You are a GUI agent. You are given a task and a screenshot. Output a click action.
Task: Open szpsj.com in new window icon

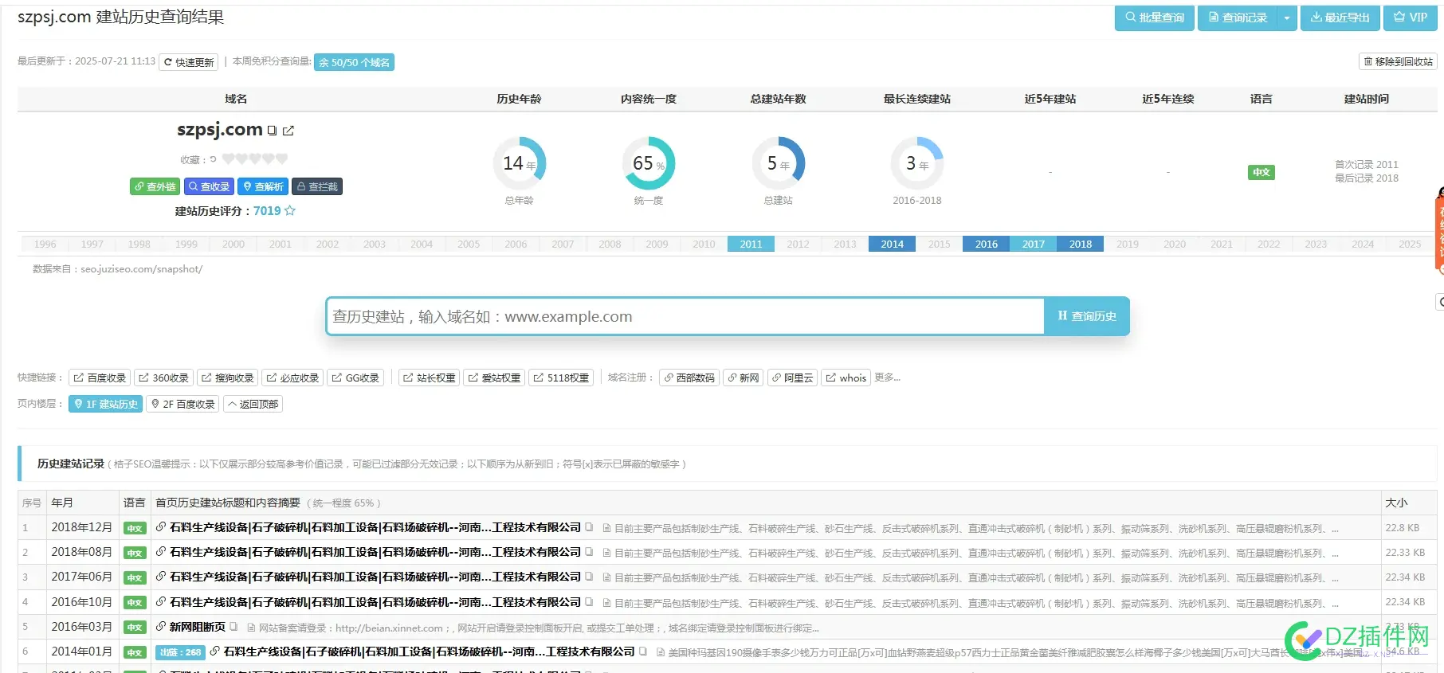click(288, 131)
